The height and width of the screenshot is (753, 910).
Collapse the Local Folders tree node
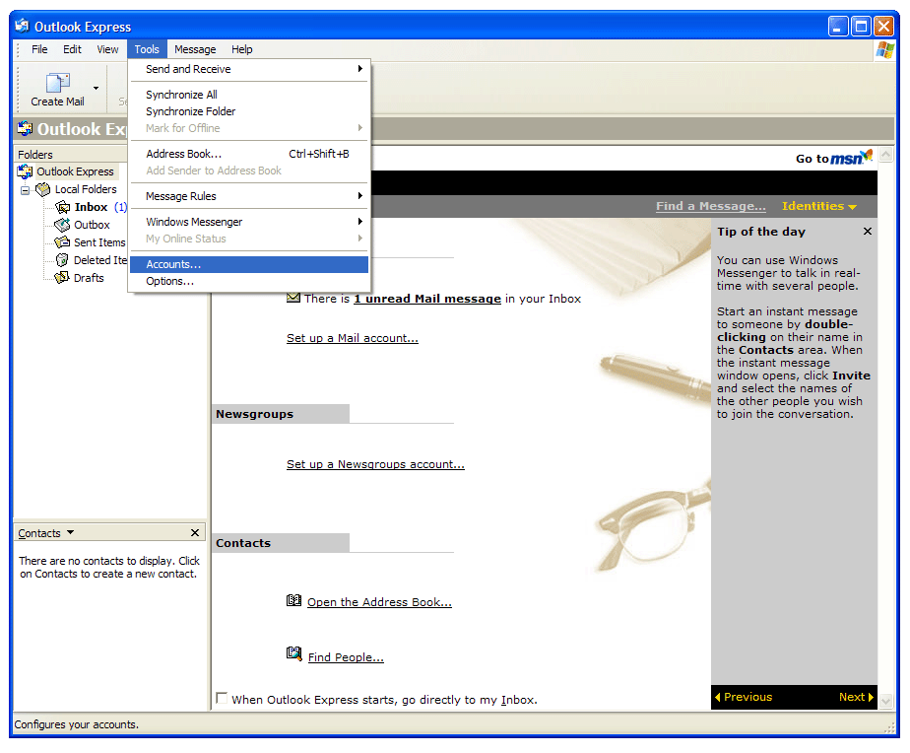tap(25, 190)
